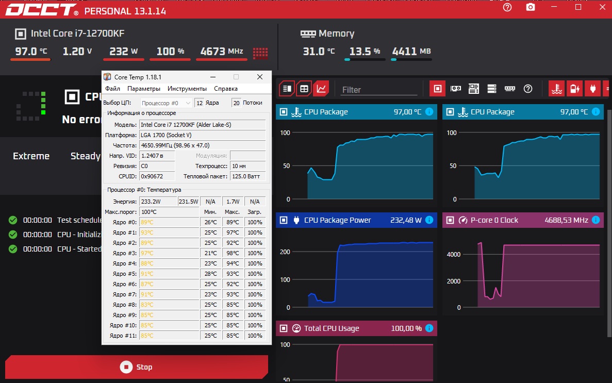Stop the running OCCT test
The width and height of the screenshot is (612, 383).
[x=136, y=367]
